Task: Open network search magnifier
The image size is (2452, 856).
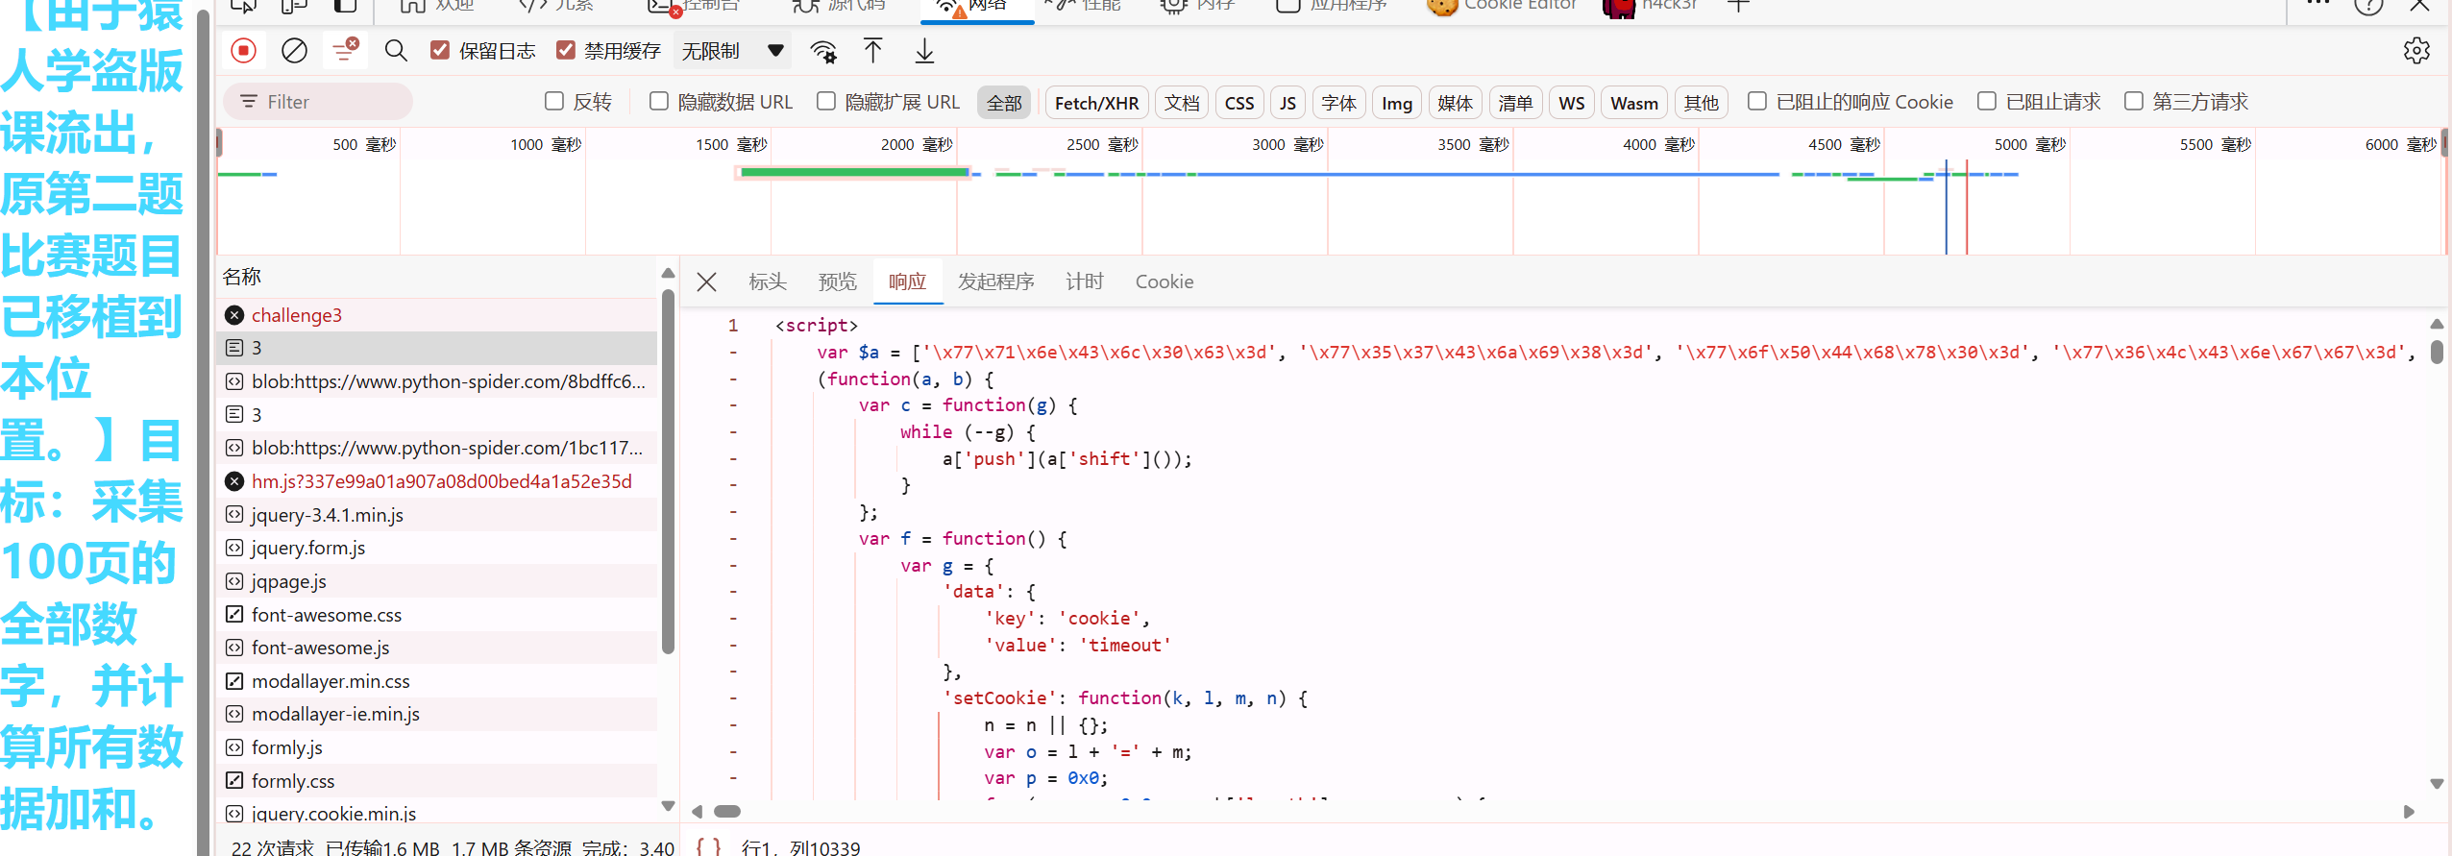Action: [x=396, y=50]
